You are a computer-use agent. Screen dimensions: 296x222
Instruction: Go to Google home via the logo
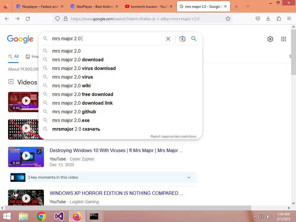20,39
